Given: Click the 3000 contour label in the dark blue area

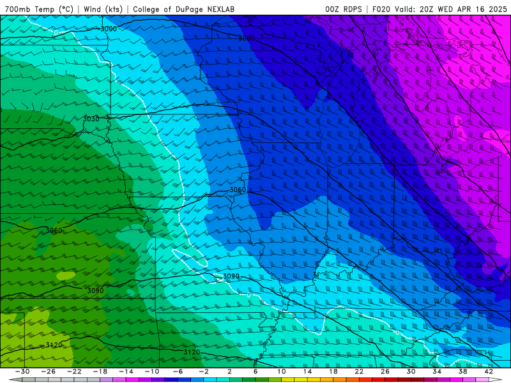Looking at the screenshot, I should click(x=247, y=38).
